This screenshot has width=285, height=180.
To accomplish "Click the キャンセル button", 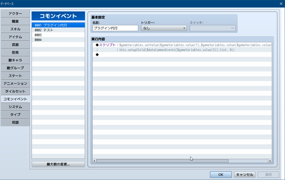I will point(244,175).
